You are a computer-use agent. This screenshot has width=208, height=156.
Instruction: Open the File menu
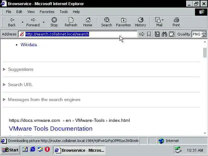[8, 12]
